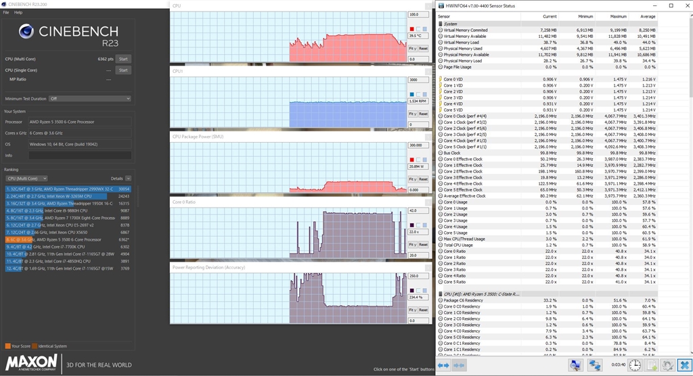The image size is (693, 376).
Task: Click the 3000 max value field in CPU1 graph
Action: [418, 80]
